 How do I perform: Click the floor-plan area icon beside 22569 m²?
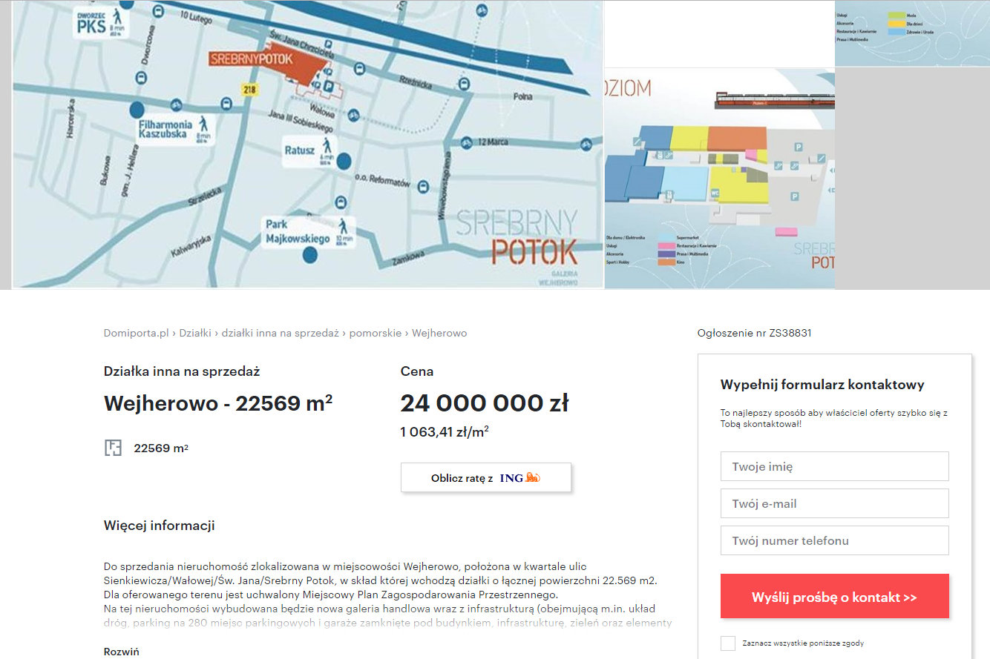click(113, 448)
